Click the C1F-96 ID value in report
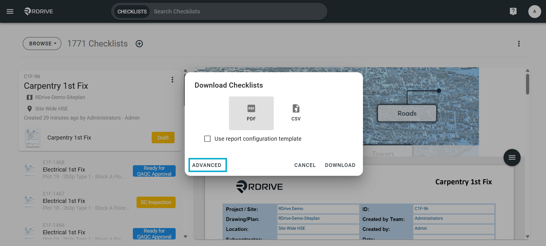The width and height of the screenshot is (546, 246). coord(421,209)
